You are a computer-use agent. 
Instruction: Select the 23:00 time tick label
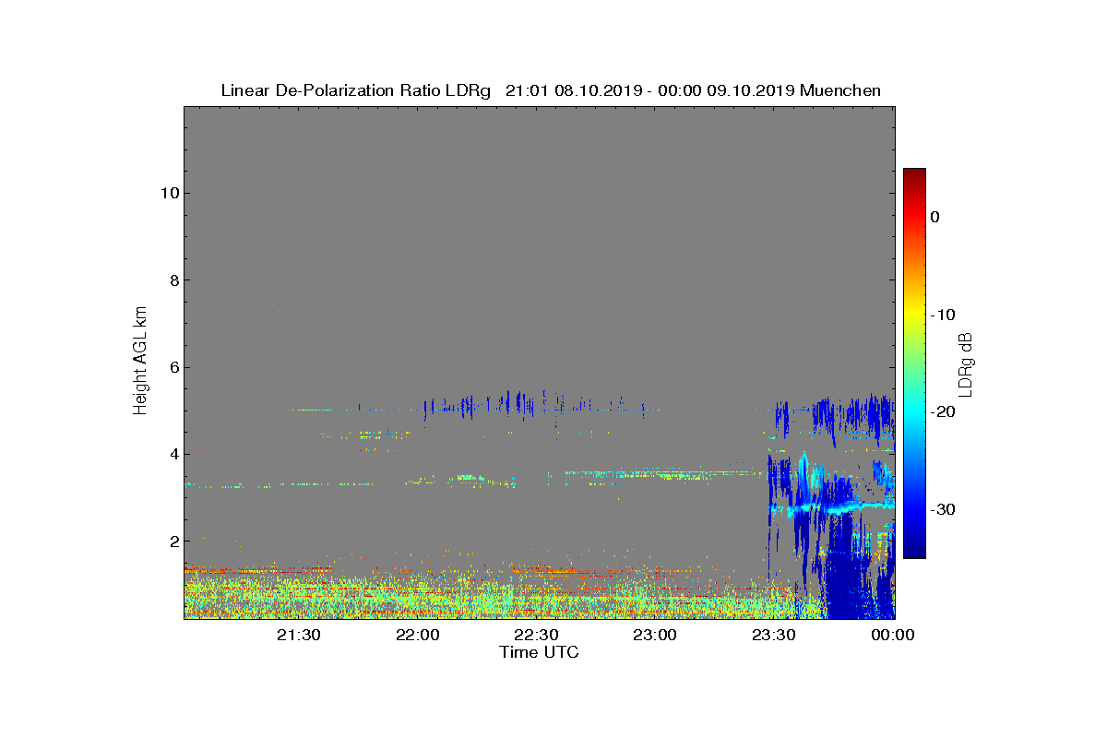point(655,635)
